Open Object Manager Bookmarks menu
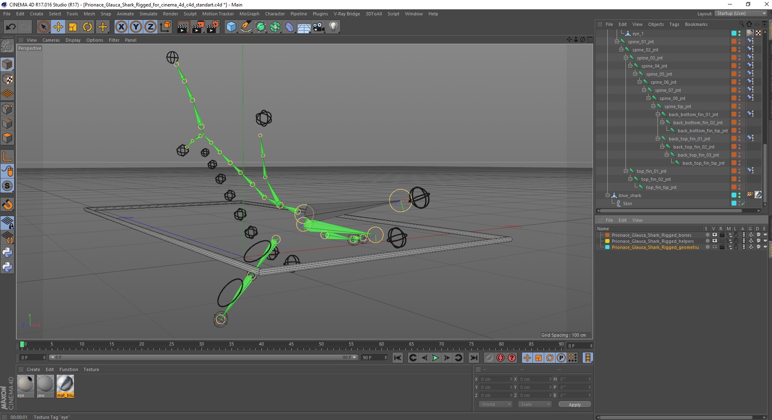The height and width of the screenshot is (420, 772). (696, 24)
